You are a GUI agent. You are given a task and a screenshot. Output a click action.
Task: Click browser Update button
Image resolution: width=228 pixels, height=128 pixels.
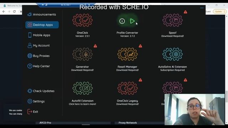click(x=219, y=11)
